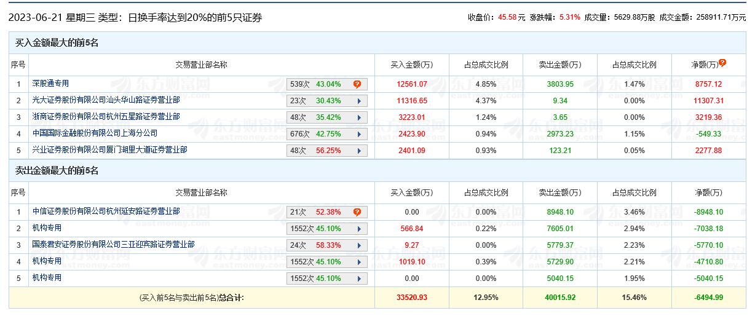Expand the arrow beside 24次 58.33% for 国泰君安
Image resolution: width=755 pixels, height=316 pixels.
tap(358, 245)
